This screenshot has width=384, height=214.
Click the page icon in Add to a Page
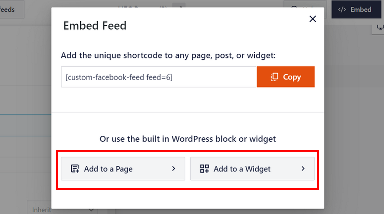tap(75, 169)
